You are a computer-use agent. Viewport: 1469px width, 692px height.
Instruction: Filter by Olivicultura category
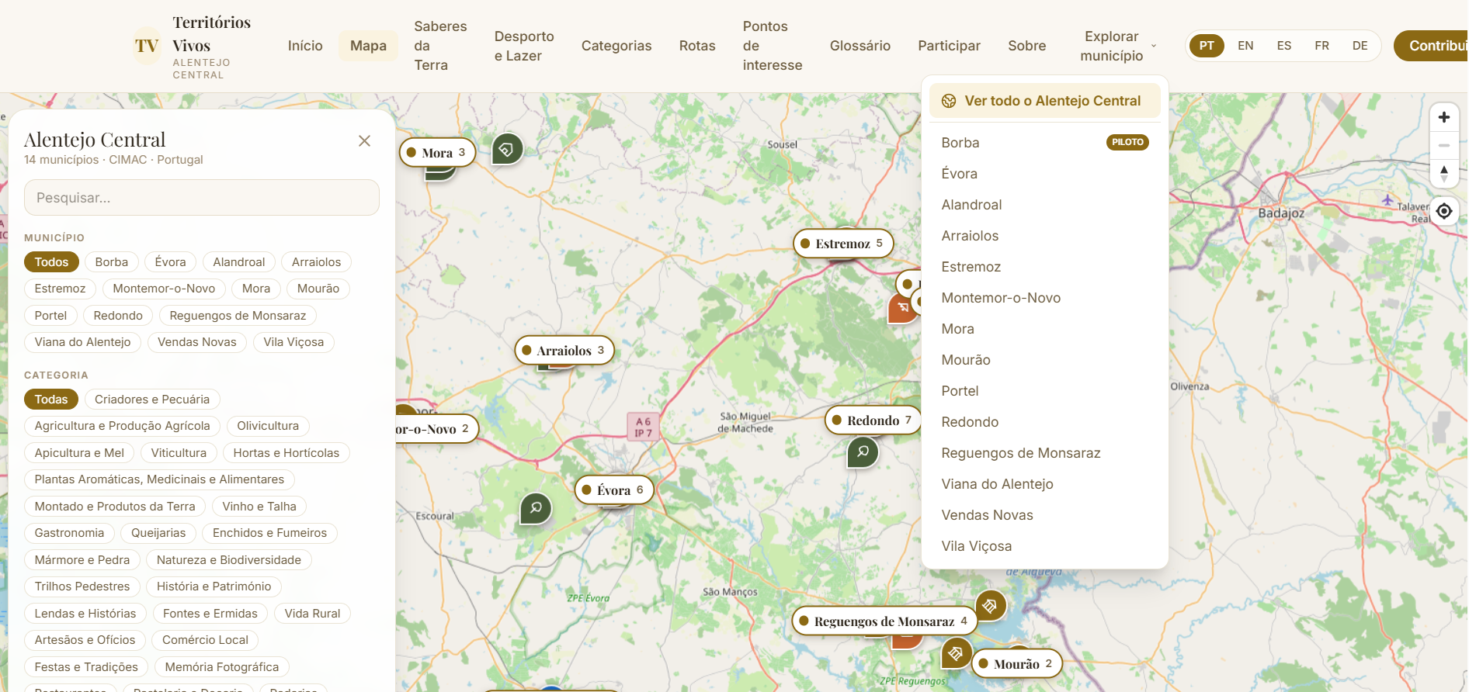pyautogui.click(x=268, y=426)
